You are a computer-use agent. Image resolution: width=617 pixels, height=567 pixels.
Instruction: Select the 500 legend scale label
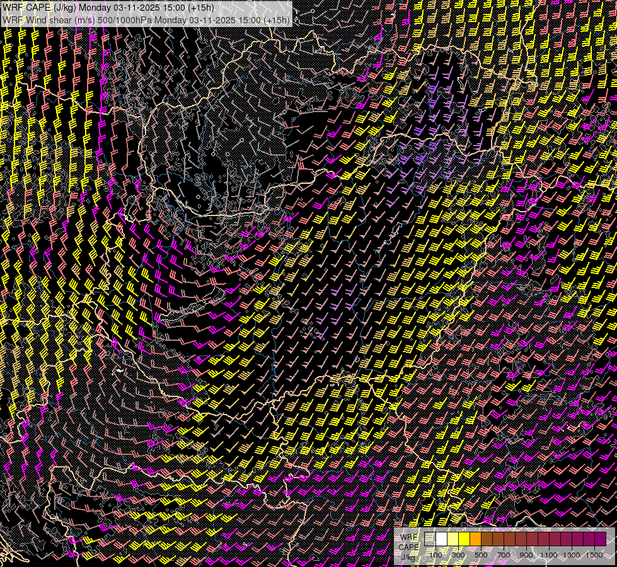pyautogui.click(x=481, y=555)
